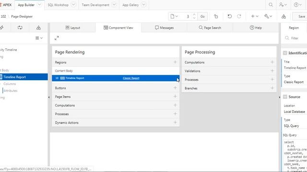The image size is (307, 172).
Task: Collapse the right pane splitter arrow
Action: pyautogui.click(x=279, y=97)
